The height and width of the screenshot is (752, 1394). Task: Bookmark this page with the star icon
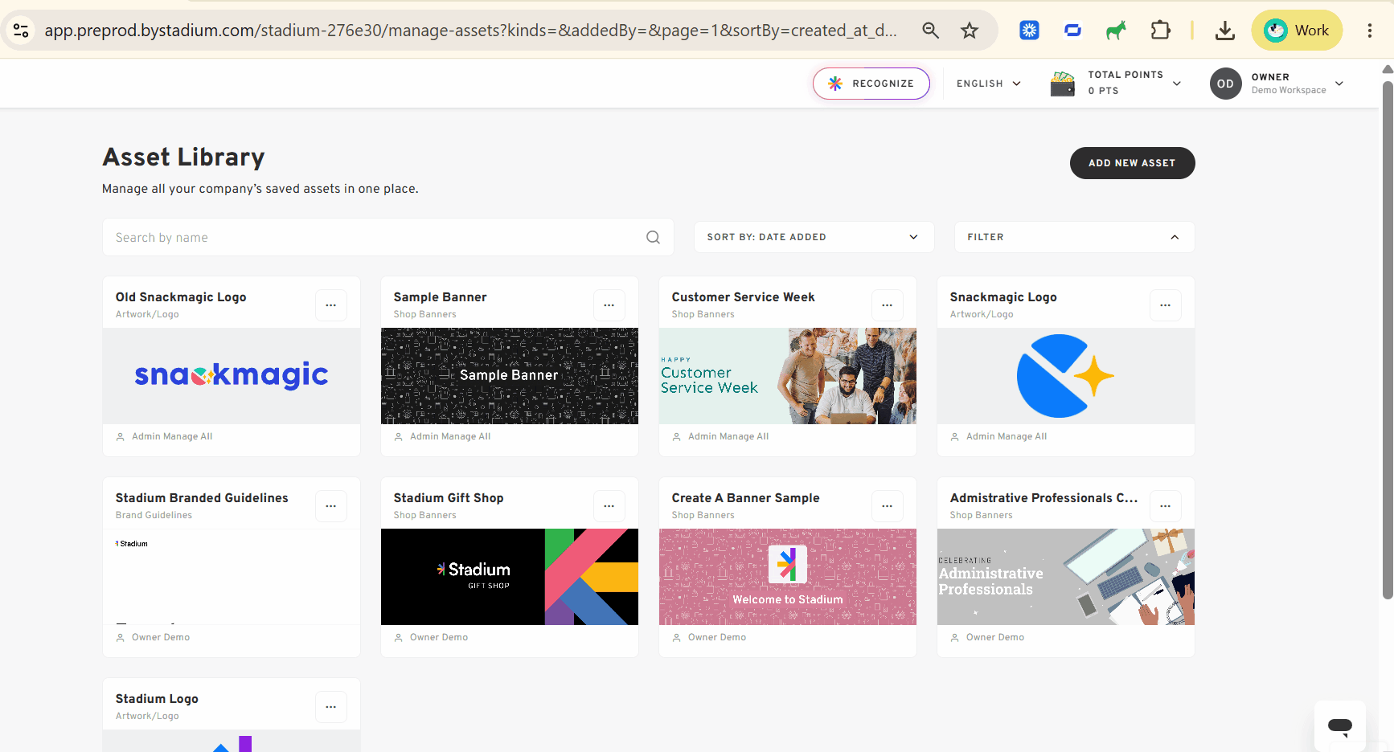[x=970, y=31]
